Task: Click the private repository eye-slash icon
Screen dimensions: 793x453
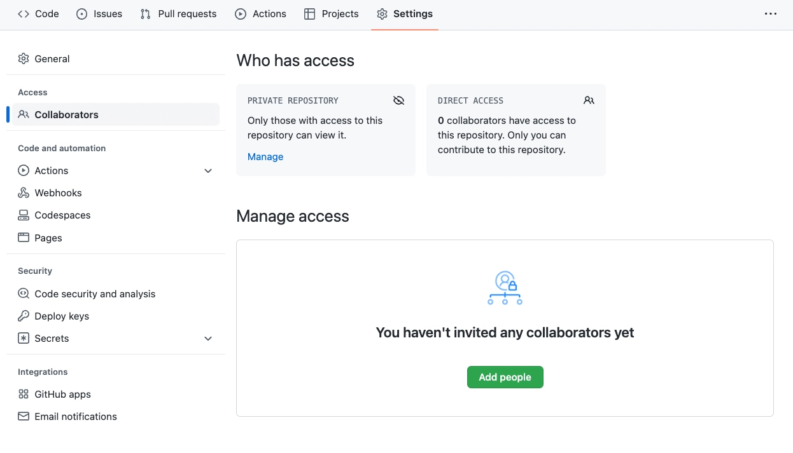Action: coord(399,100)
